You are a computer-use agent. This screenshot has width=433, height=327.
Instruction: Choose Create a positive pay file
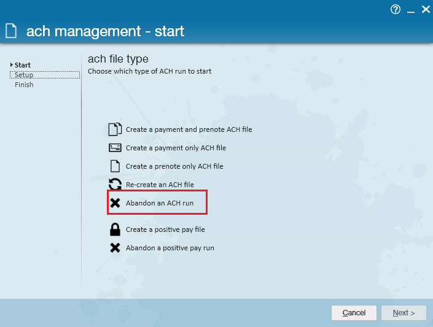pyautogui.click(x=165, y=229)
